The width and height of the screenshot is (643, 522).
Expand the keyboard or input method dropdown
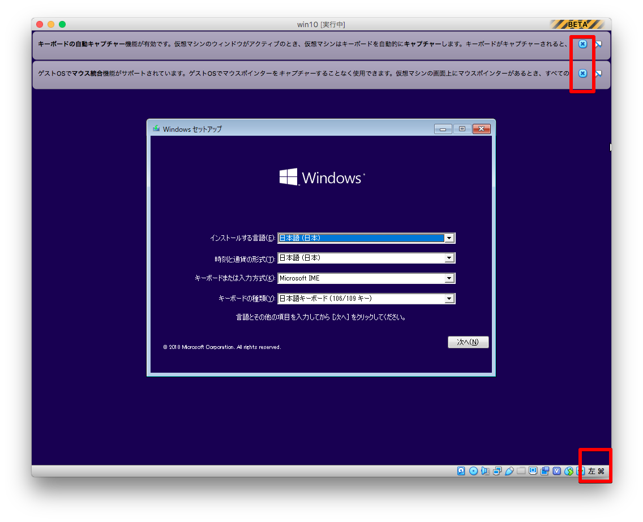(449, 278)
